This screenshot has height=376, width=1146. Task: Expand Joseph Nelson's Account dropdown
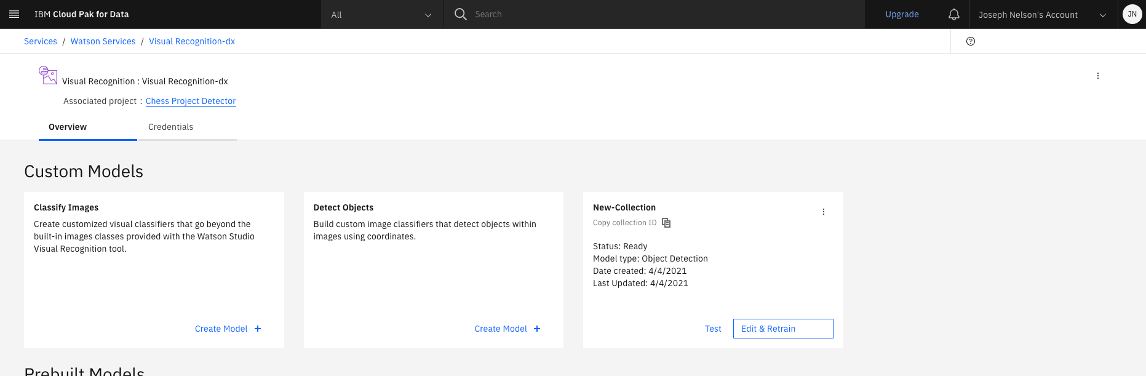pyautogui.click(x=1043, y=14)
